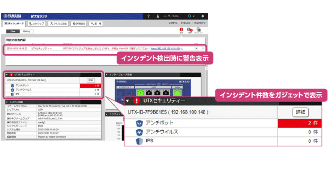Click the enlarged UTX-ID-7F9B61E5 device label
Viewport: 329px width, 169px height.
click(x=168, y=112)
